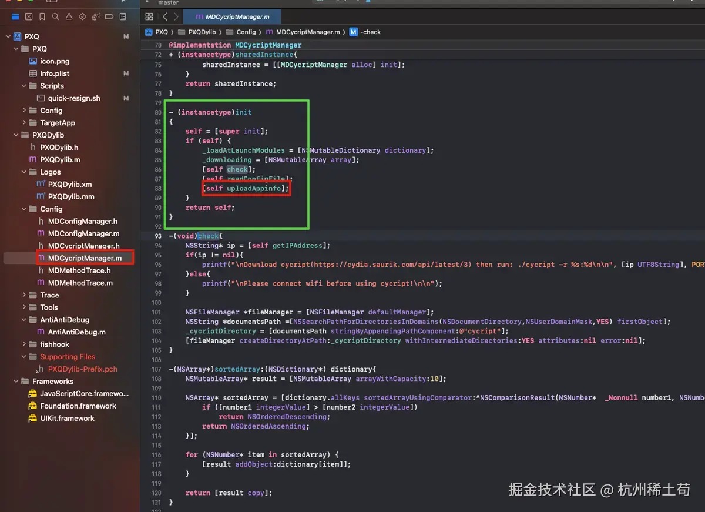Click the Config breadcrumb in jump bar
This screenshot has height=512, width=705.
[241, 32]
